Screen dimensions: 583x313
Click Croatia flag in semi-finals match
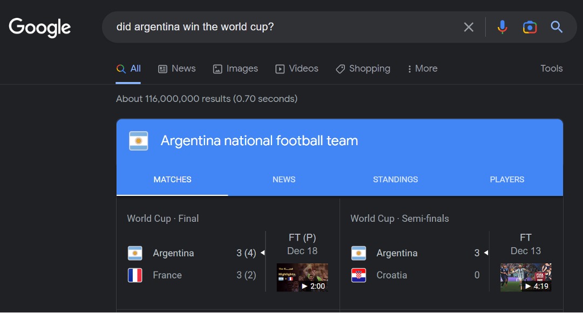pos(358,275)
